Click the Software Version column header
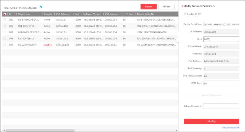This screenshot has width=245, height=132. pyautogui.click(x=92, y=14)
